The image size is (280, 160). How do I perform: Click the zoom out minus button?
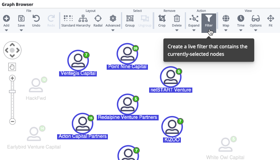[x=12, y=121]
